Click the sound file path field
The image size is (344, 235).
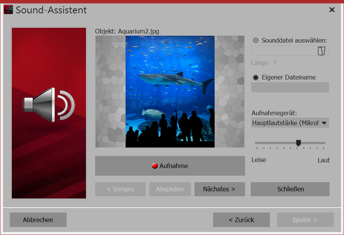pyautogui.click(x=283, y=51)
